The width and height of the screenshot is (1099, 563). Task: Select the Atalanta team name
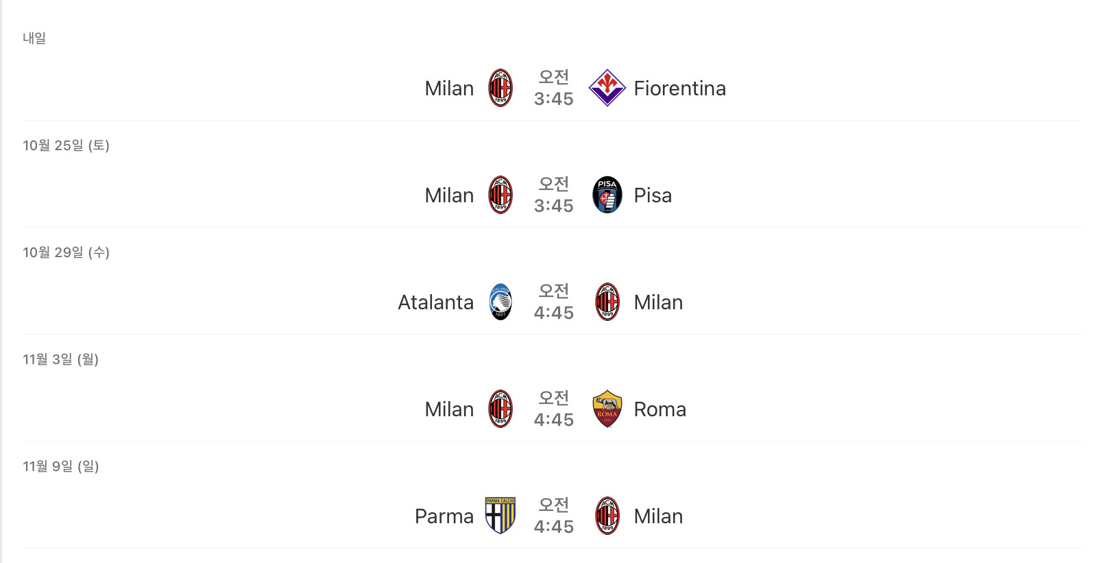tap(435, 302)
